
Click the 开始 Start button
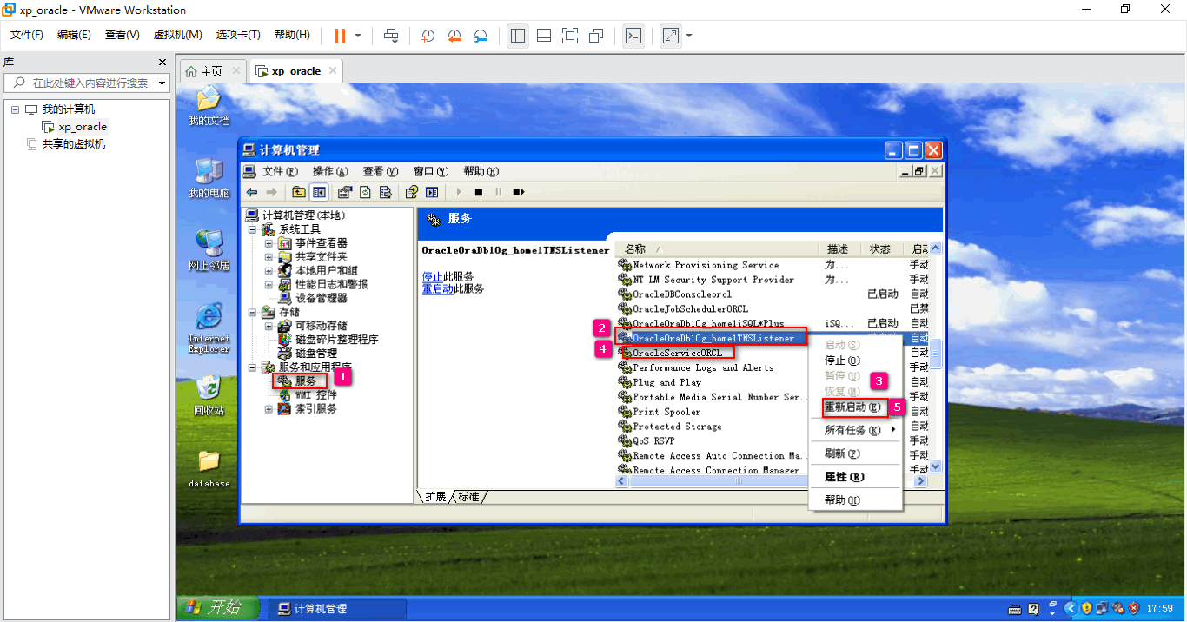[217, 608]
